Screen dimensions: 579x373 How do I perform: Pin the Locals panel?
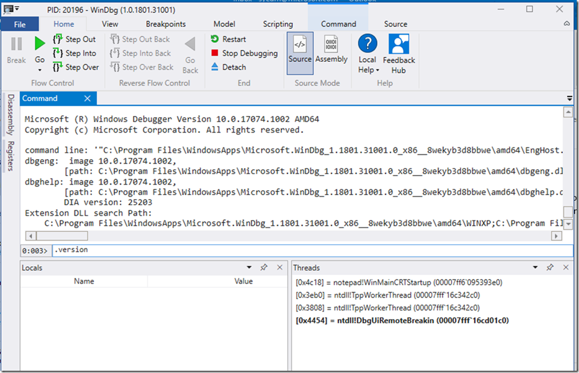click(264, 268)
